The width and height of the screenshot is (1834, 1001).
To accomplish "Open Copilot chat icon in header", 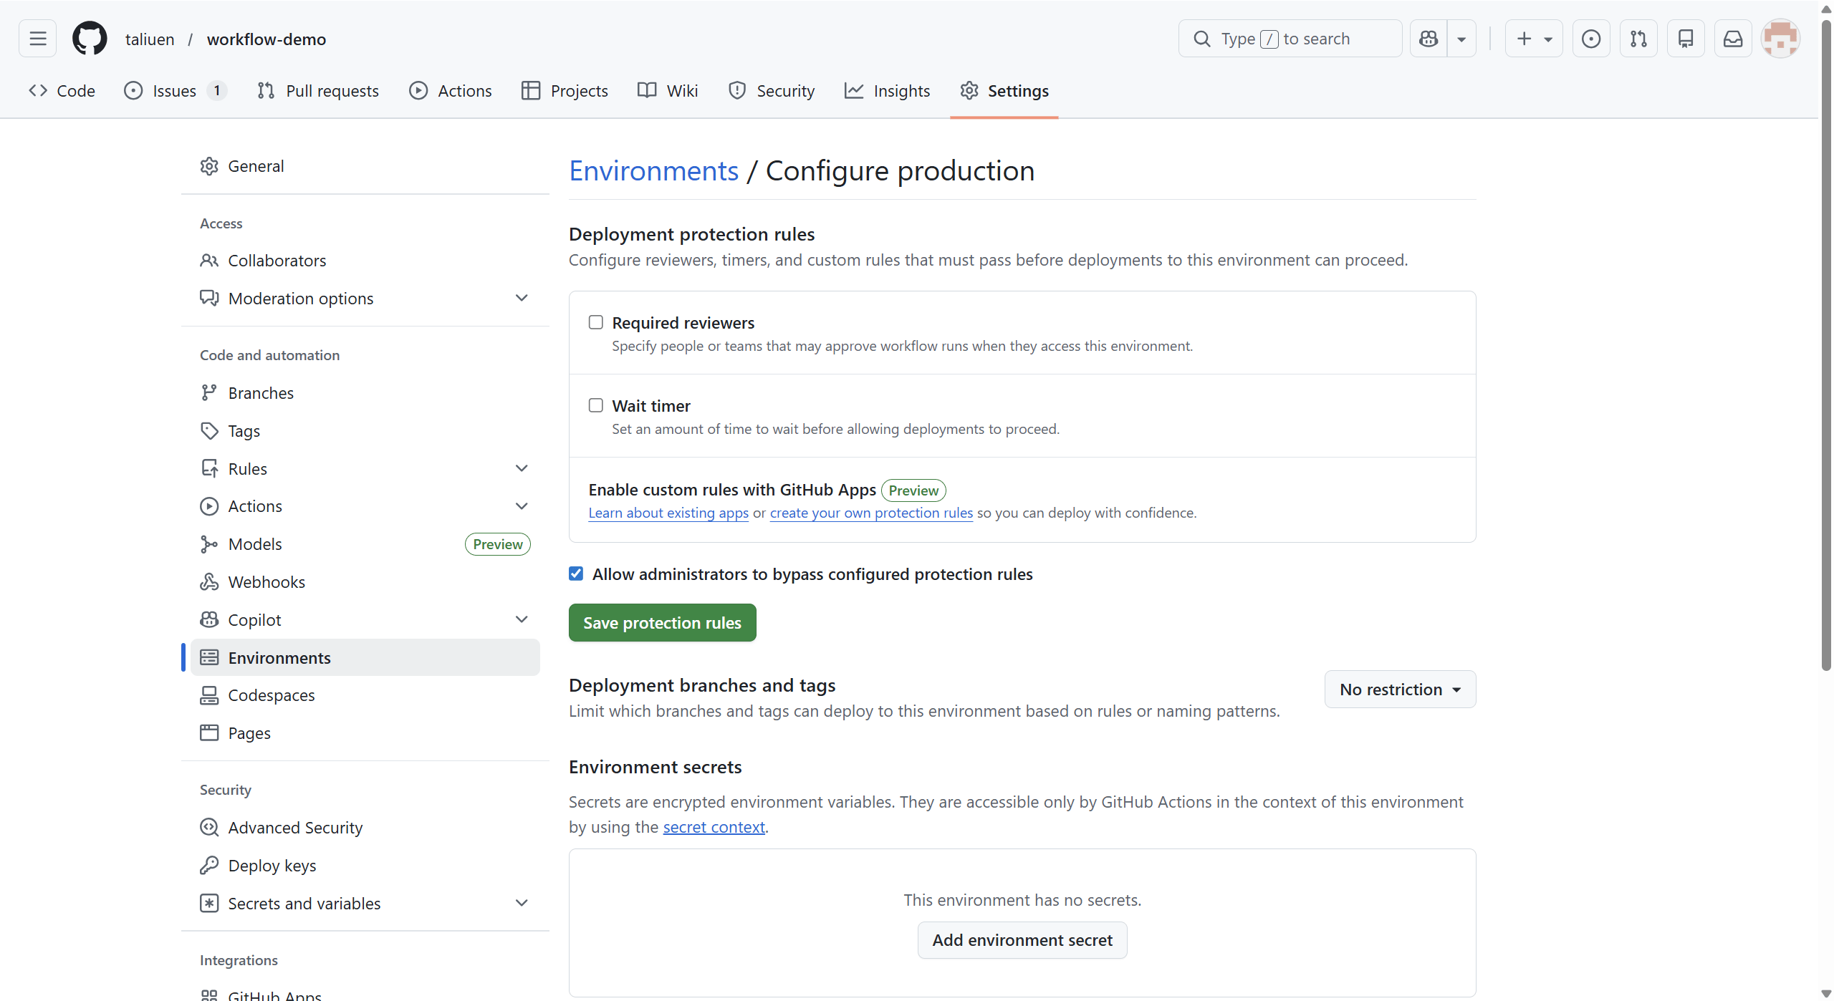I will 1429,39.
